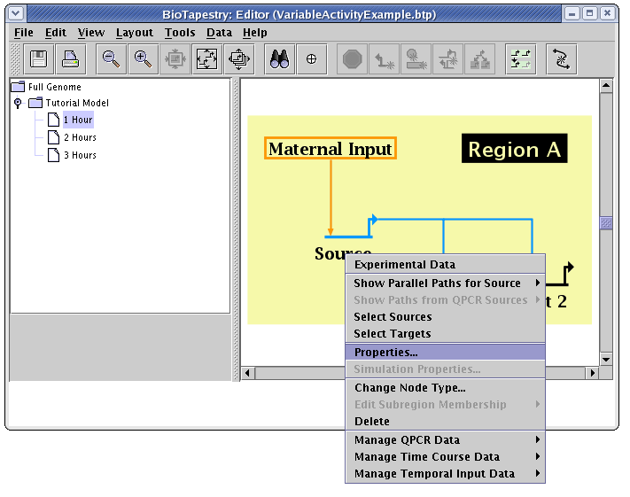Choose Properties... from the context menu
This screenshot has width=630, height=497.
386,352
